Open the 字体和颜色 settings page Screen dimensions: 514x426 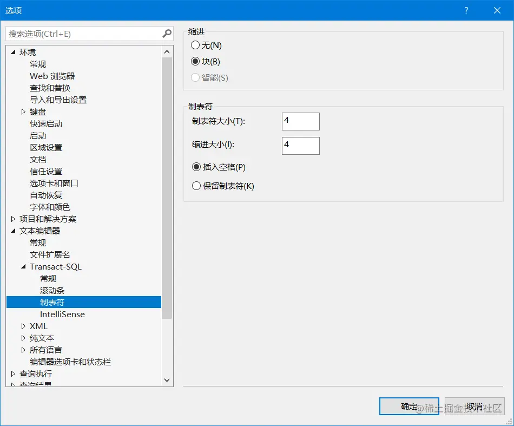pyautogui.click(x=51, y=207)
